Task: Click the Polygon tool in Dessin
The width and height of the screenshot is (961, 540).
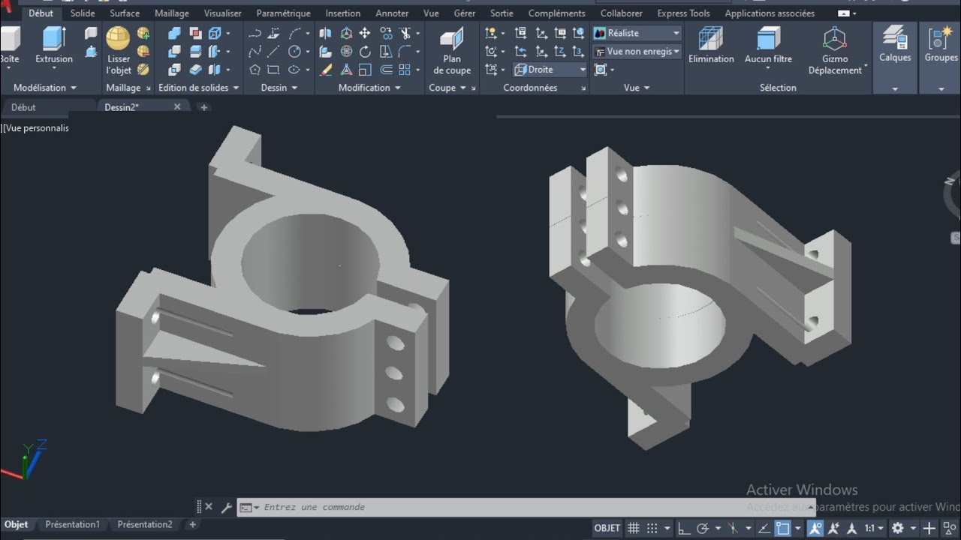Action: pos(255,70)
